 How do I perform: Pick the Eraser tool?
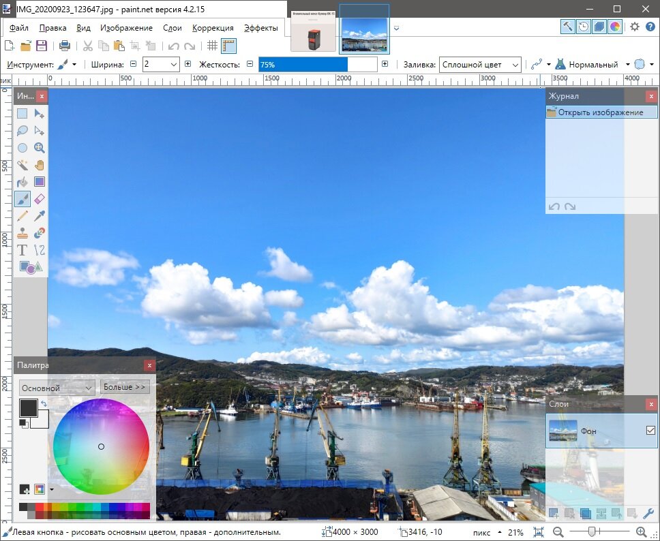point(40,199)
